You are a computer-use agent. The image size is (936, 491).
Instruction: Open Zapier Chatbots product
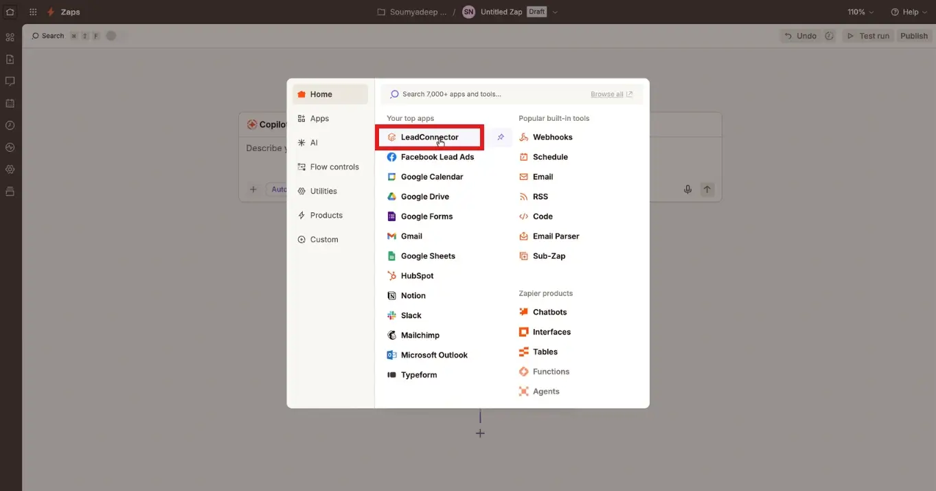(x=543, y=312)
